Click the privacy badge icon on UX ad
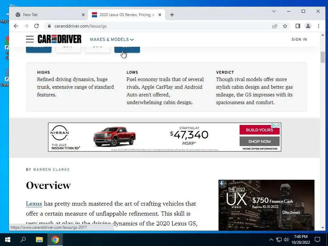 (222, 184)
